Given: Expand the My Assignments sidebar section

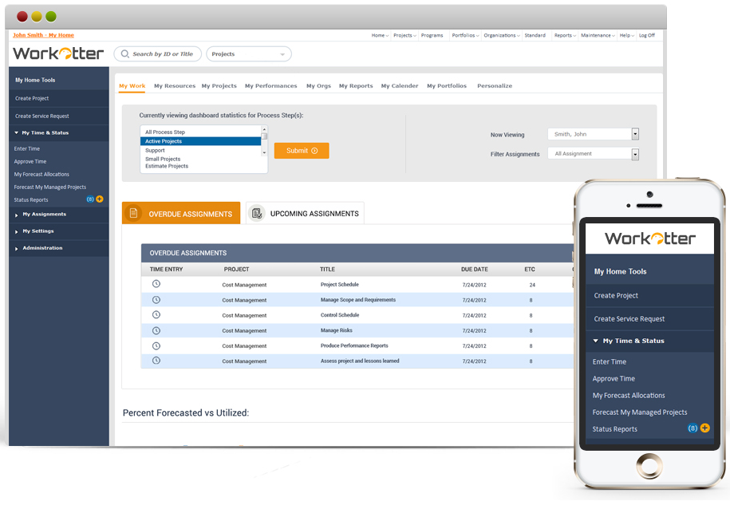Looking at the screenshot, I should [x=16, y=215].
